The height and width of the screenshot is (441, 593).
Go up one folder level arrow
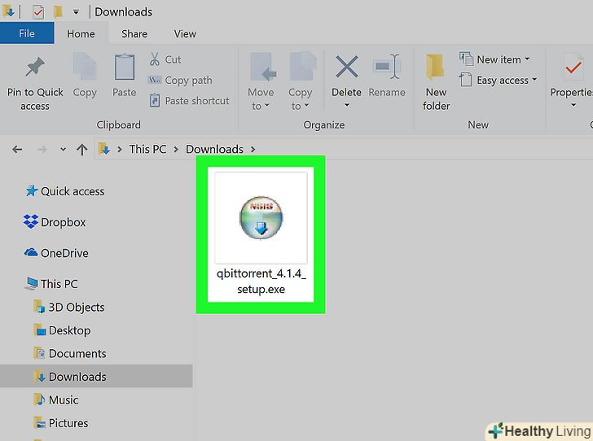point(81,150)
